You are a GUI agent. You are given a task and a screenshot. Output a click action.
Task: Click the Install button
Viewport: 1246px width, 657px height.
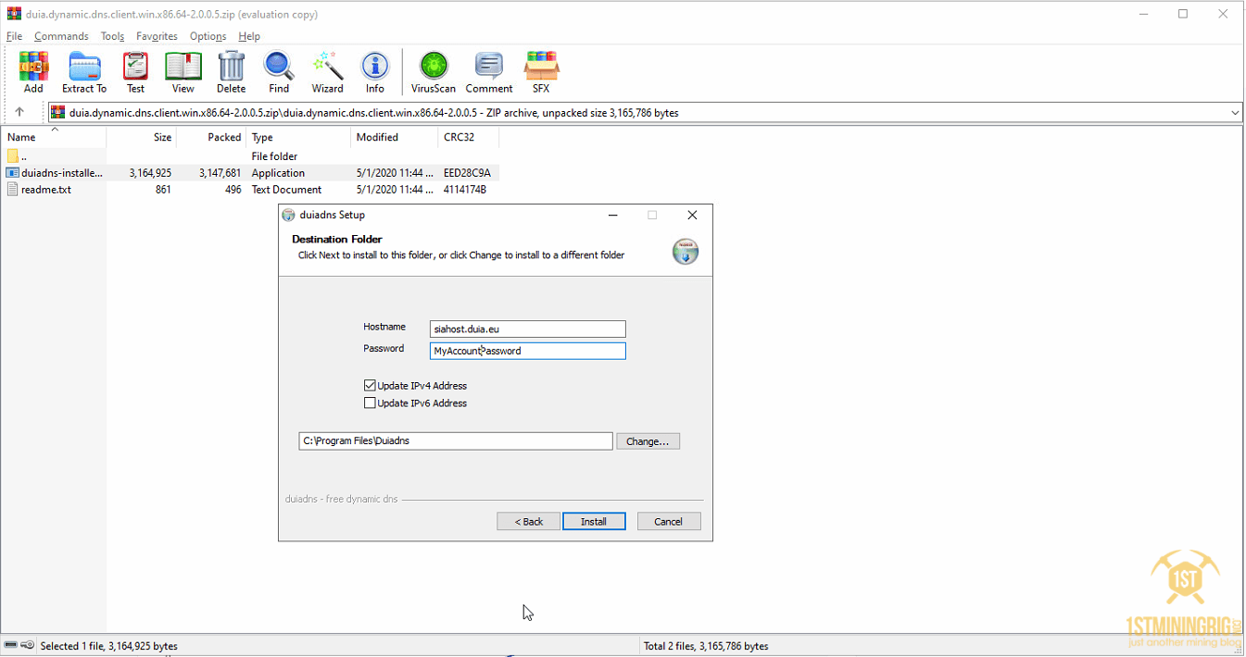click(x=594, y=522)
